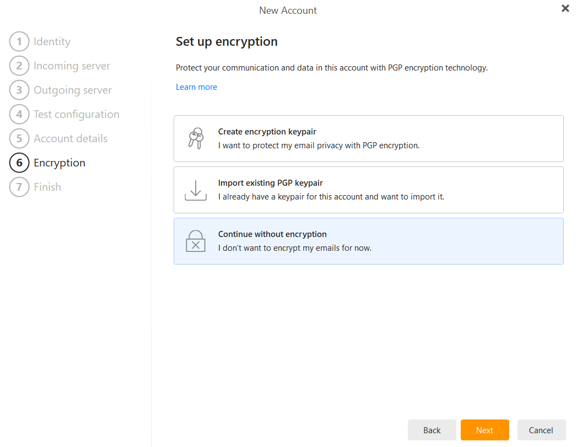The width and height of the screenshot is (577, 447).
Task: Select the Create encryption keypair option
Action: click(368, 137)
